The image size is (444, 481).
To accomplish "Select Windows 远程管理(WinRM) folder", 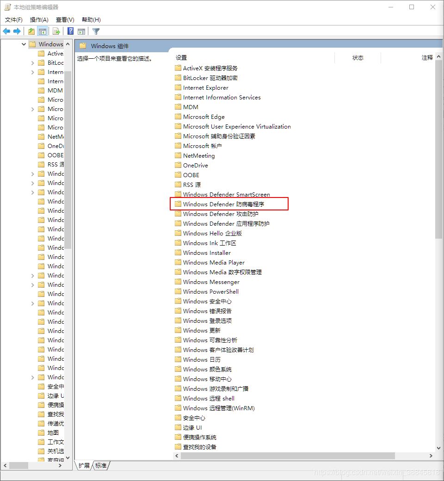I will 215,408.
